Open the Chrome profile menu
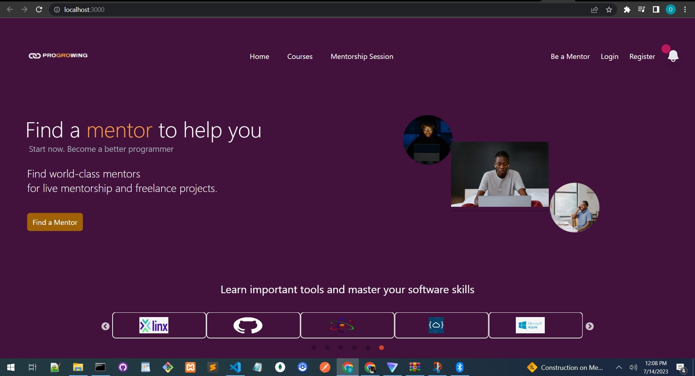The height and width of the screenshot is (376, 695). (x=671, y=9)
